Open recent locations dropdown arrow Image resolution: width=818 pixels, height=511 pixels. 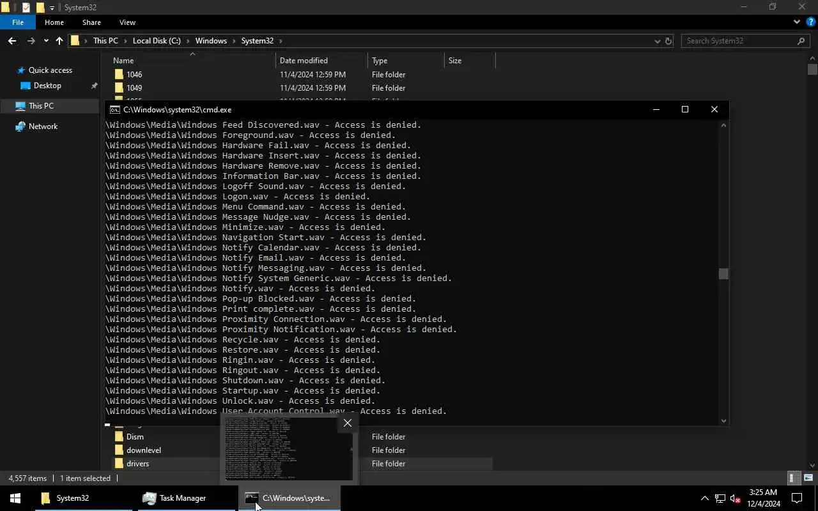click(x=46, y=41)
